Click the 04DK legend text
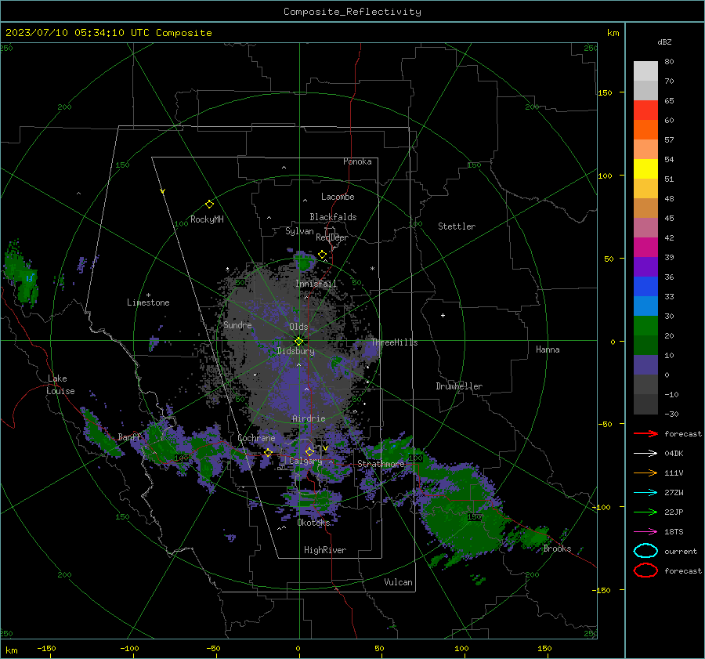 [x=674, y=453]
